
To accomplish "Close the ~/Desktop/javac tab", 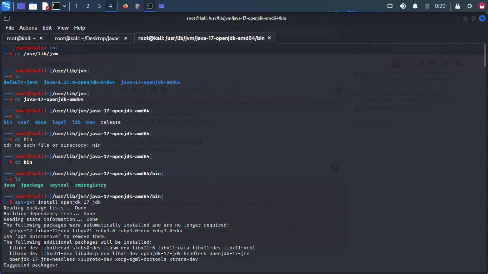I will click(126, 38).
